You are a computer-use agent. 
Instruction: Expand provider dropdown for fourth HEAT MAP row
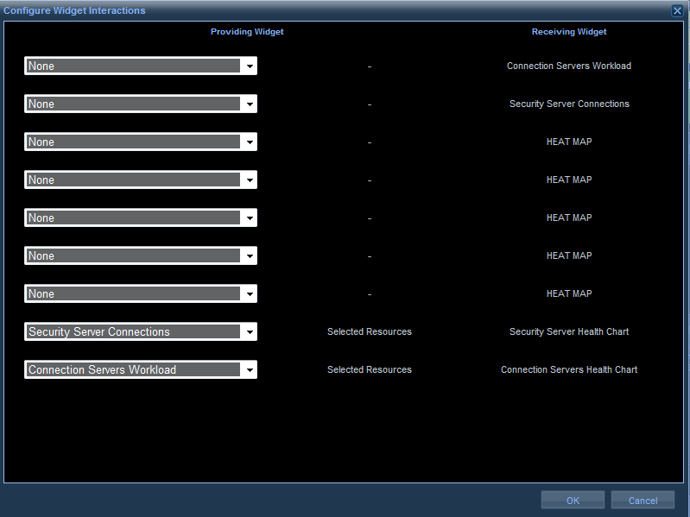click(249, 256)
